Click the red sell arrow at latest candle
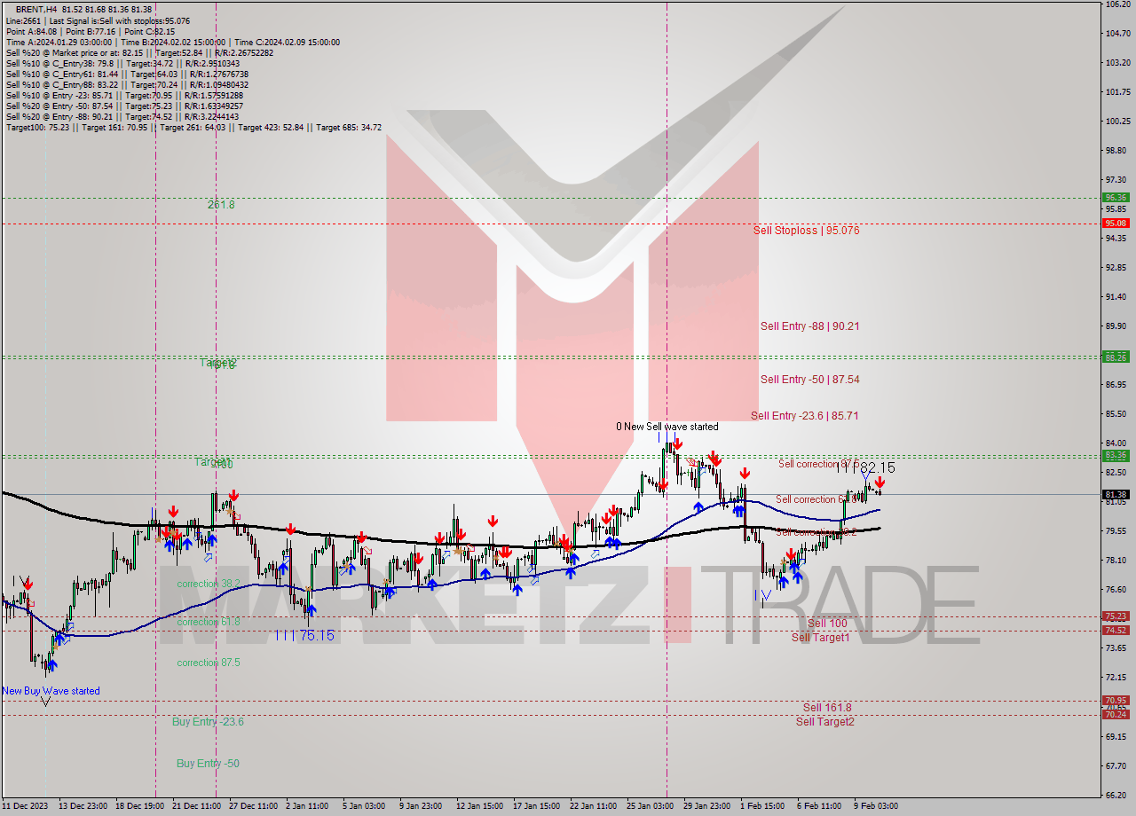This screenshot has width=1136, height=816. [880, 483]
